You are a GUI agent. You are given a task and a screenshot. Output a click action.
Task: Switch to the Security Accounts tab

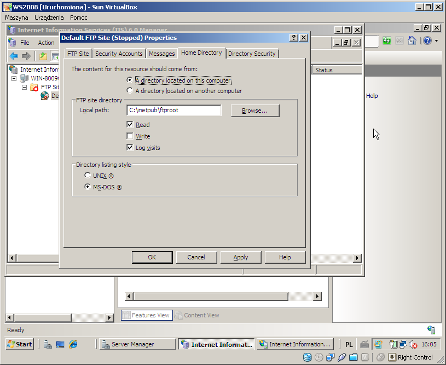point(119,54)
